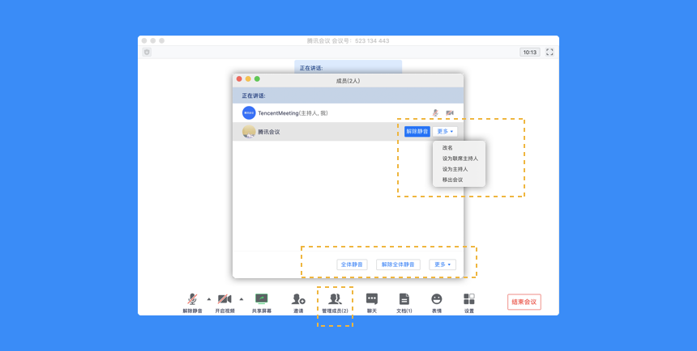Viewport: 697px width, 351px height.
Task: Click the muted mic icon in the TencentMeeting row
Action: point(435,112)
